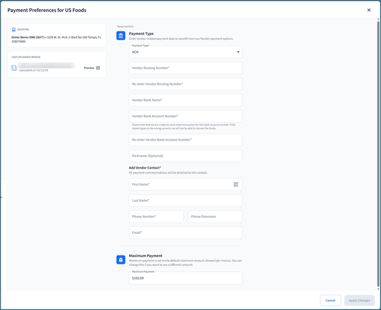Click into the Vendor Bank Name field
The height and width of the screenshot is (310, 381).
(x=185, y=100)
